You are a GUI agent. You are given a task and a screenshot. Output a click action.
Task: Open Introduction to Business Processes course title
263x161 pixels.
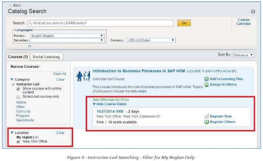(x=139, y=71)
